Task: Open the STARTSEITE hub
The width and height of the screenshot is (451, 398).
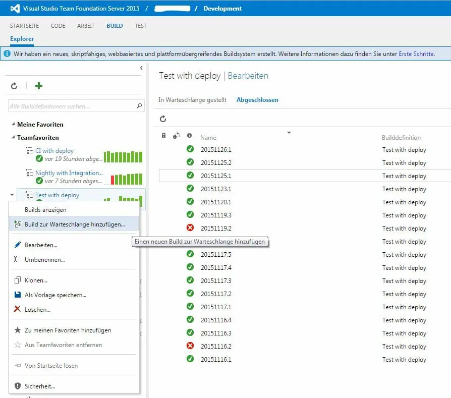Action: tap(24, 26)
